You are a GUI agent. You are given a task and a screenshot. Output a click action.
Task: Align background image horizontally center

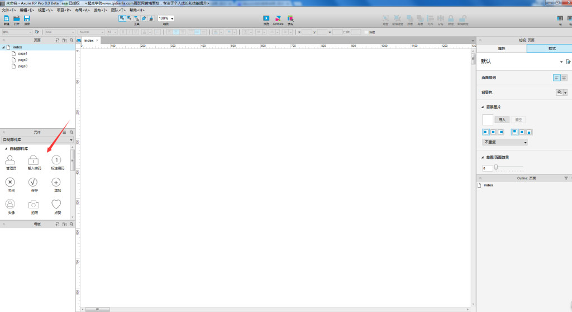click(493, 132)
